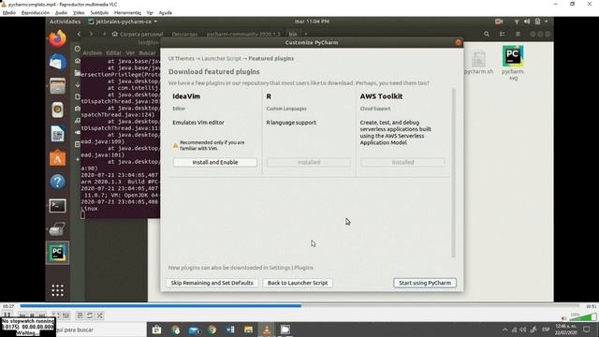Open Carpeta personal in Files path bar
This screenshot has width=599, height=337.
(x=138, y=34)
